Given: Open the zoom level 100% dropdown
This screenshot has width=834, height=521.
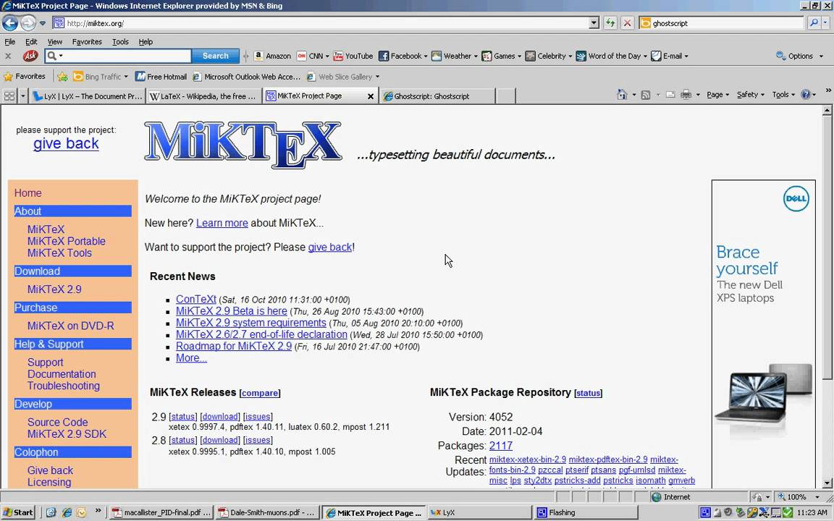Looking at the screenshot, I should pyautogui.click(x=817, y=496).
